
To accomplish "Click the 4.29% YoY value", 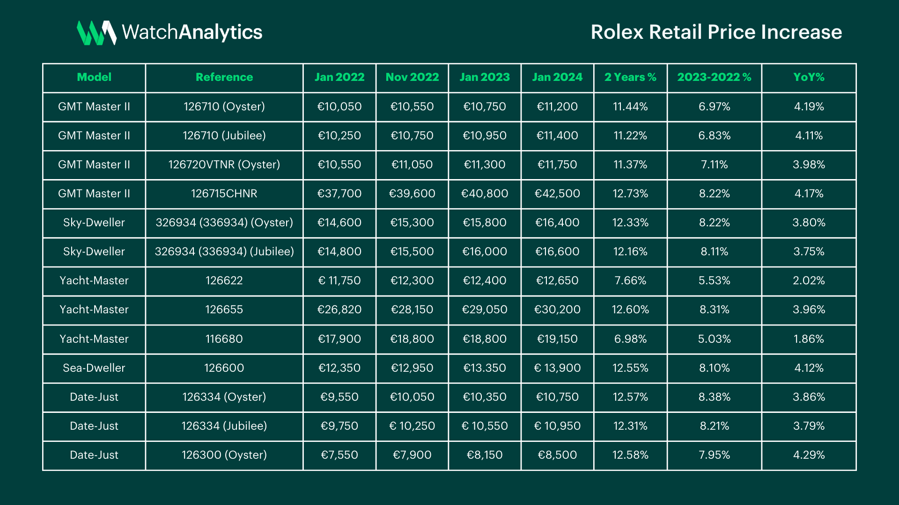I will (x=809, y=455).
